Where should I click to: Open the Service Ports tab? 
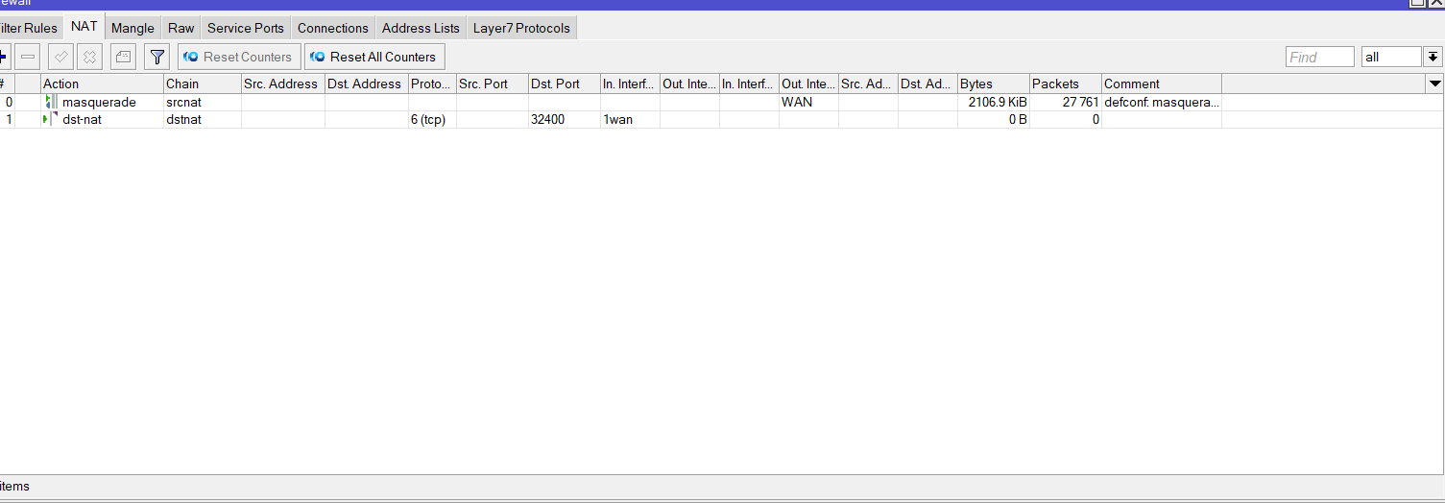point(246,28)
